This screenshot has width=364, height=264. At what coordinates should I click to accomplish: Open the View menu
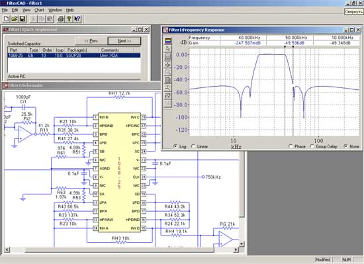point(26,10)
